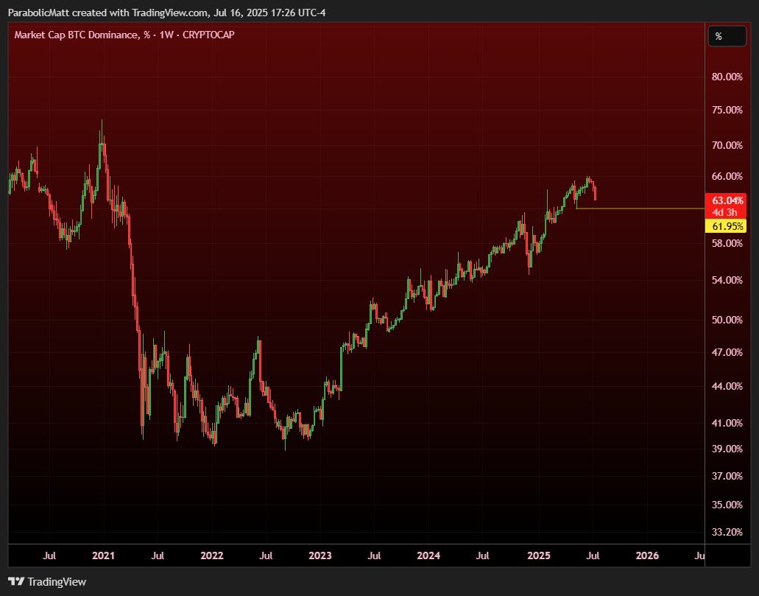Click the 75.00% axis label

(x=727, y=110)
